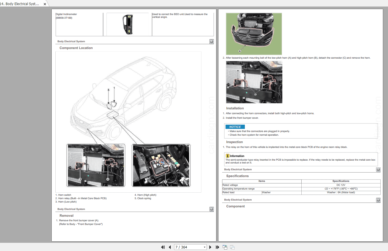Jump to the last page of the document
Image resolution: width=388 pixels, height=251 pixels.
click(x=217, y=247)
